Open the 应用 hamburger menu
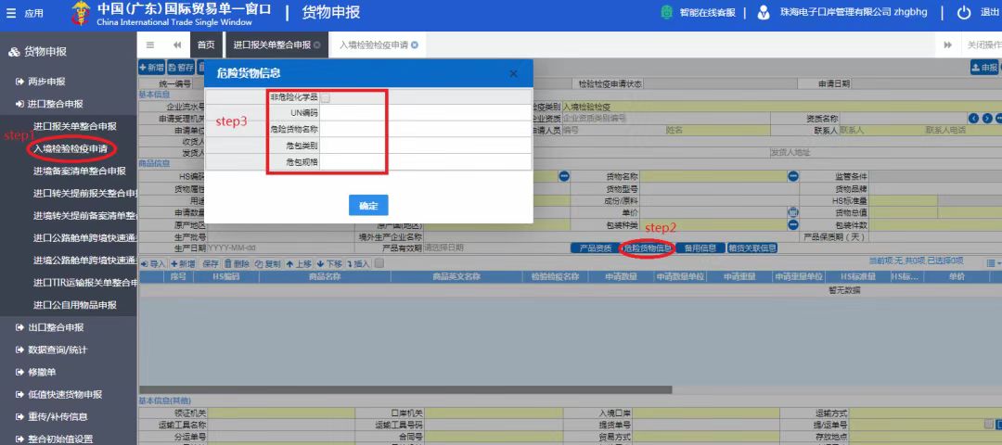This screenshot has height=445, width=1002. [x=11, y=13]
